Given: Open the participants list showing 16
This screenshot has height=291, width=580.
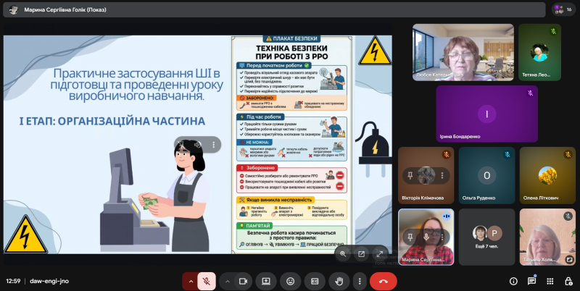Looking at the screenshot, I should click(564, 9).
